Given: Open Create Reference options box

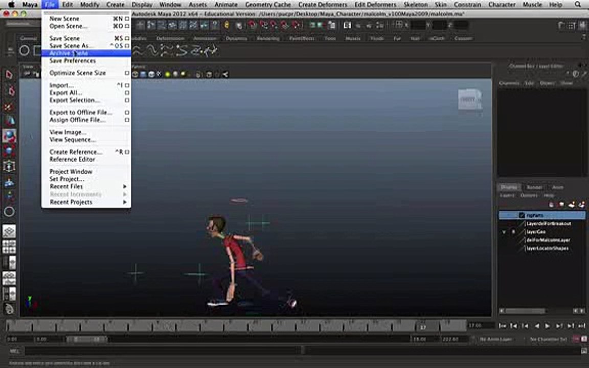Looking at the screenshot, I should [x=127, y=152].
